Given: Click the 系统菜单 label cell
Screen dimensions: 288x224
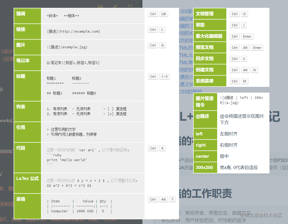Looking at the screenshot, I should 210,81.
